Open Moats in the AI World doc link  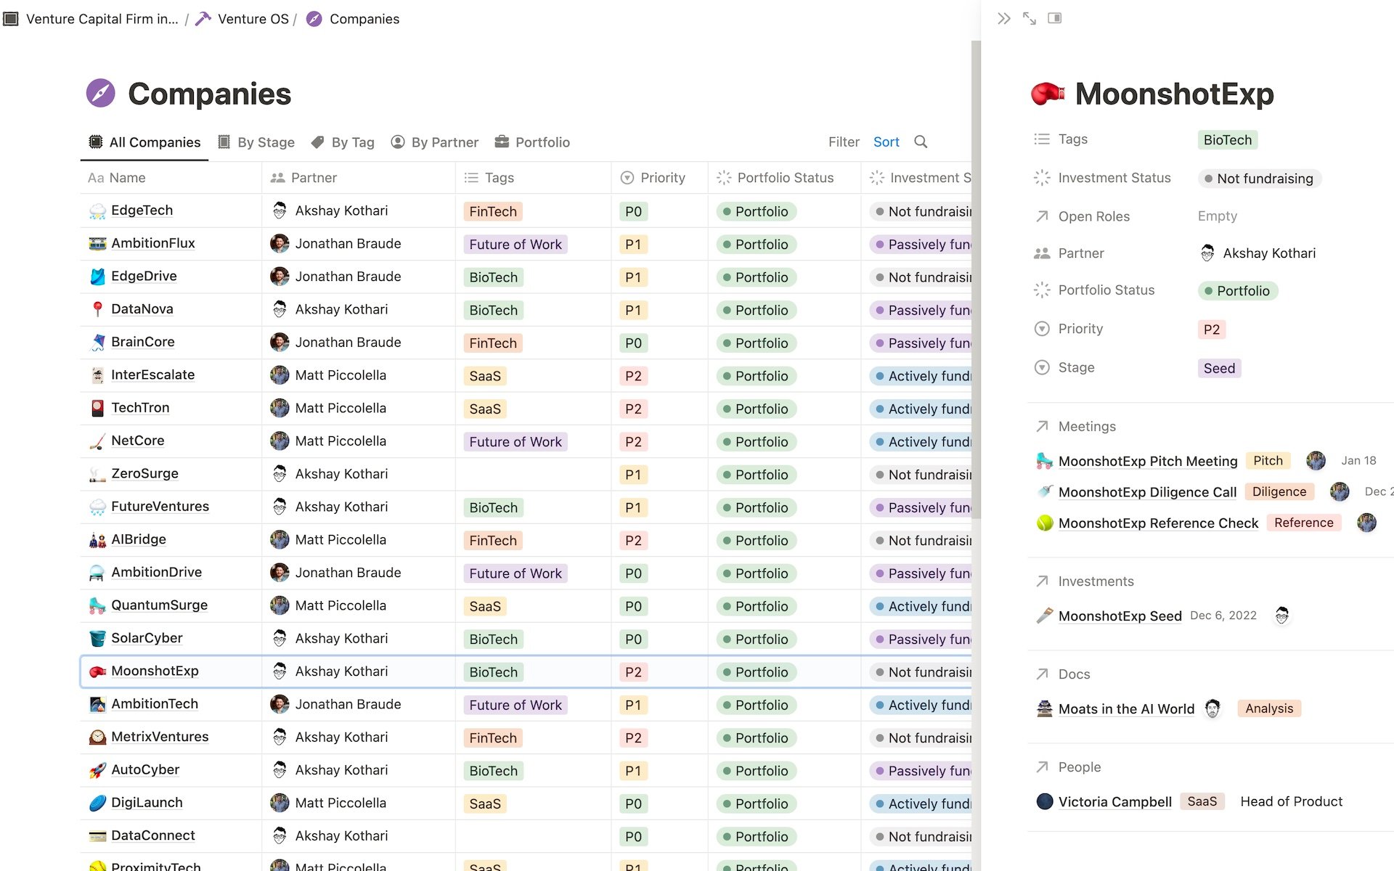(1127, 708)
